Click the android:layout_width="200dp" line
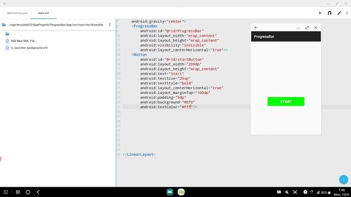 171,64
